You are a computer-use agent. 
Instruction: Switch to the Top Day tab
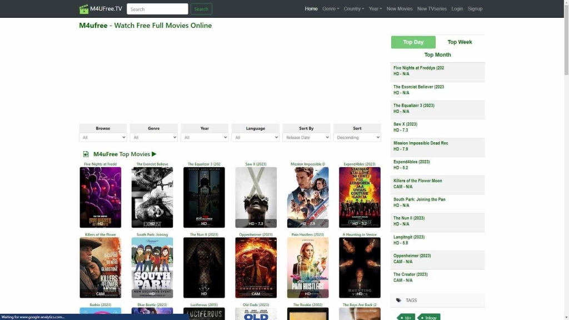(x=413, y=42)
